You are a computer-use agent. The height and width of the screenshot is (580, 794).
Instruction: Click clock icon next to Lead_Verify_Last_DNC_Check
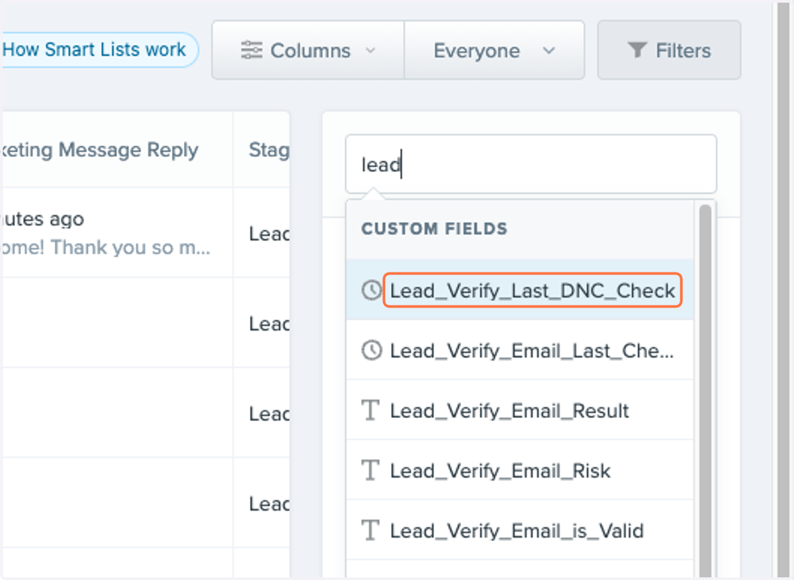(372, 290)
